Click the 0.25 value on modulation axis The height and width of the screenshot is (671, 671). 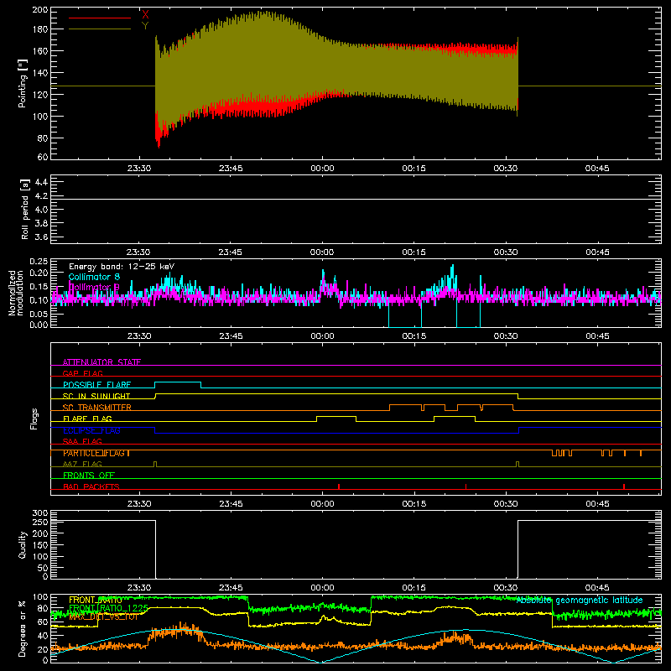click(x=39, y=262)
